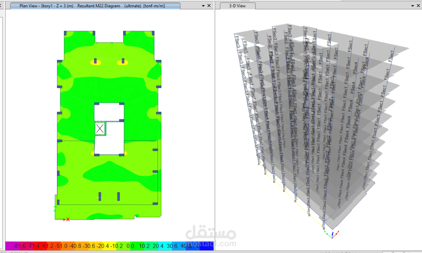This screenshot has width=422, height=253.
Task: Open the 3-D View pane dropdown arrow
Action: coord(413,6)
